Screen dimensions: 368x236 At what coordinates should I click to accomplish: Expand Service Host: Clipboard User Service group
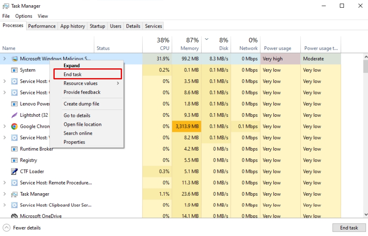[4, 205]
